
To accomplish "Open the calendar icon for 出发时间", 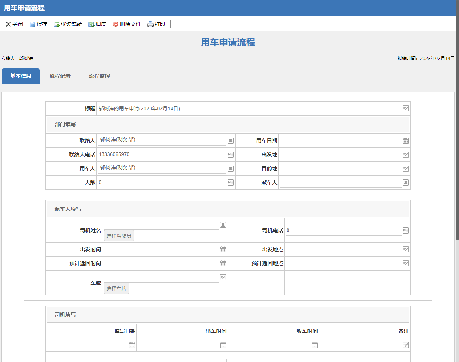I will [x=223, y=249].
